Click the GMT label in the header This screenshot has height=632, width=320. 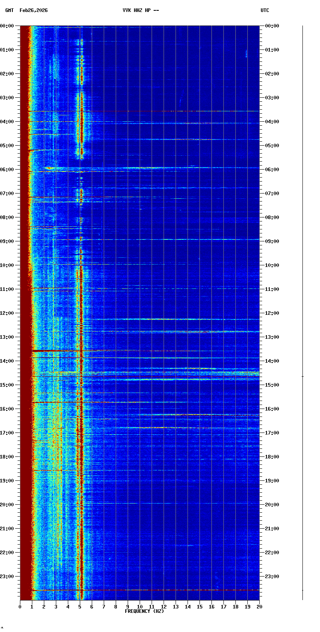[x=9, y=10]
